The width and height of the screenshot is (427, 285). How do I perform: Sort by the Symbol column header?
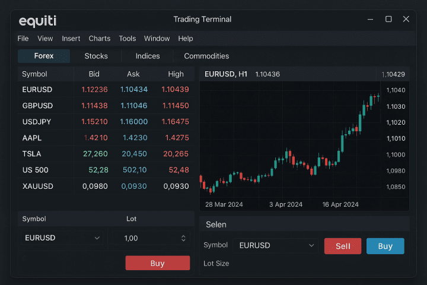(34, 74)
